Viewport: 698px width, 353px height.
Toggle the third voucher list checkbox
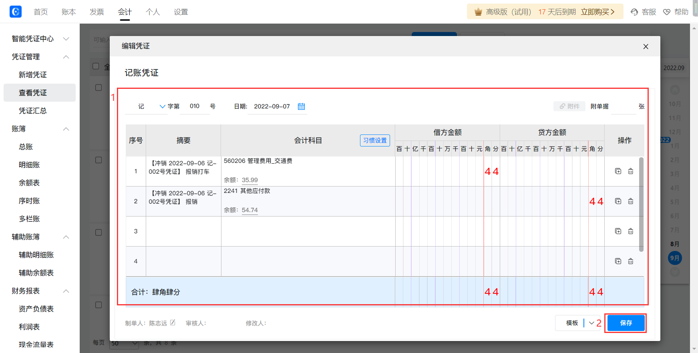click(99, 233)
